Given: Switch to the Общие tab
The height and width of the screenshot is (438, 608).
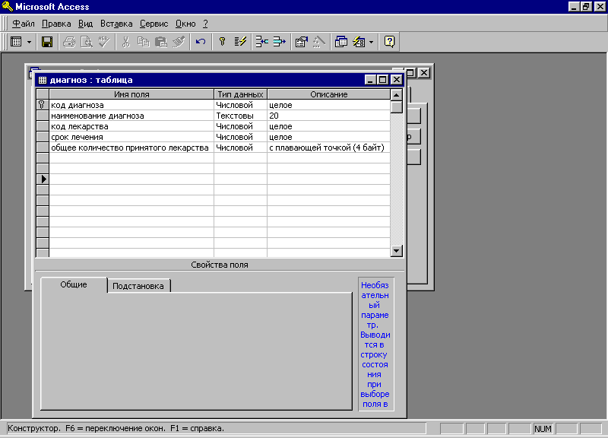Looking at the screenshot, I should click(x=74, y=284).
